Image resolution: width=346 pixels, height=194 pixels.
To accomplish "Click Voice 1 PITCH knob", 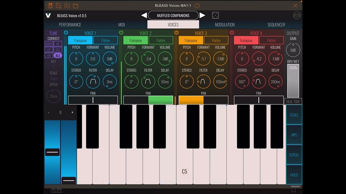I will click(76, 59).
